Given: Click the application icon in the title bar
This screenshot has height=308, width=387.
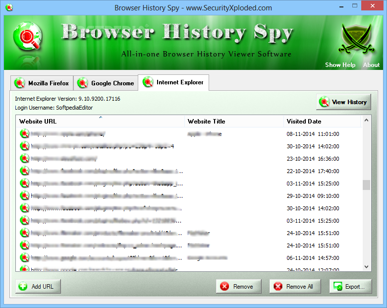Looking at the screenshot, I should pos(9,7).
